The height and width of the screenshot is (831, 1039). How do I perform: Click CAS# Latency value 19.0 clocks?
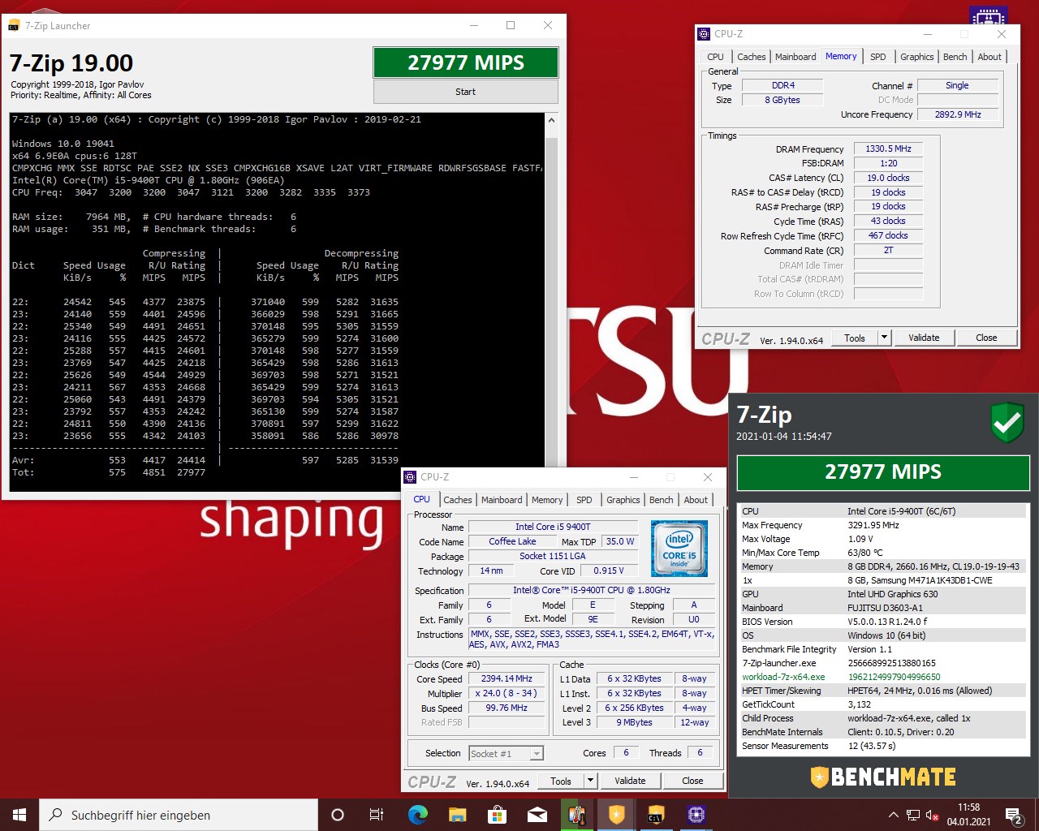(x=888, y=178)
